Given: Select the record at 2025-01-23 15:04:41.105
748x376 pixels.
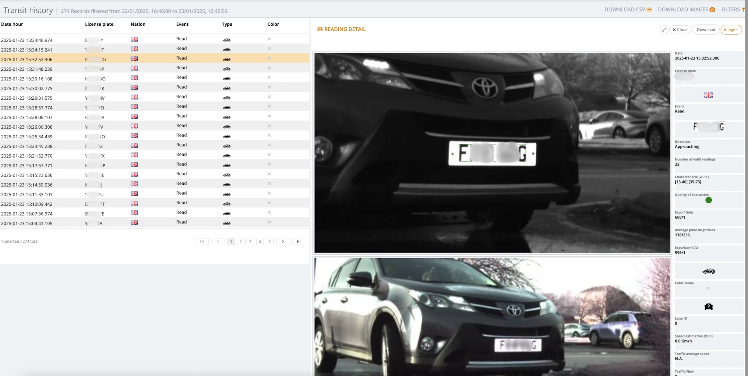Looking at the screenshot, I should point(155,223).
